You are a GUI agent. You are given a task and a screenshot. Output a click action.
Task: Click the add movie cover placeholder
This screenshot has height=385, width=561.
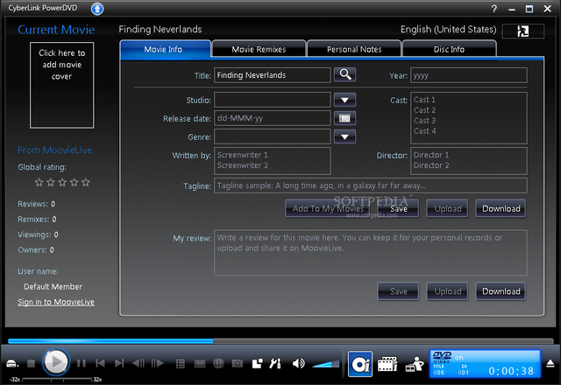(x=62, y=85)
